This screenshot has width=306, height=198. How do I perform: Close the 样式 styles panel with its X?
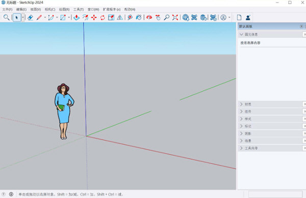click(304, 119)
